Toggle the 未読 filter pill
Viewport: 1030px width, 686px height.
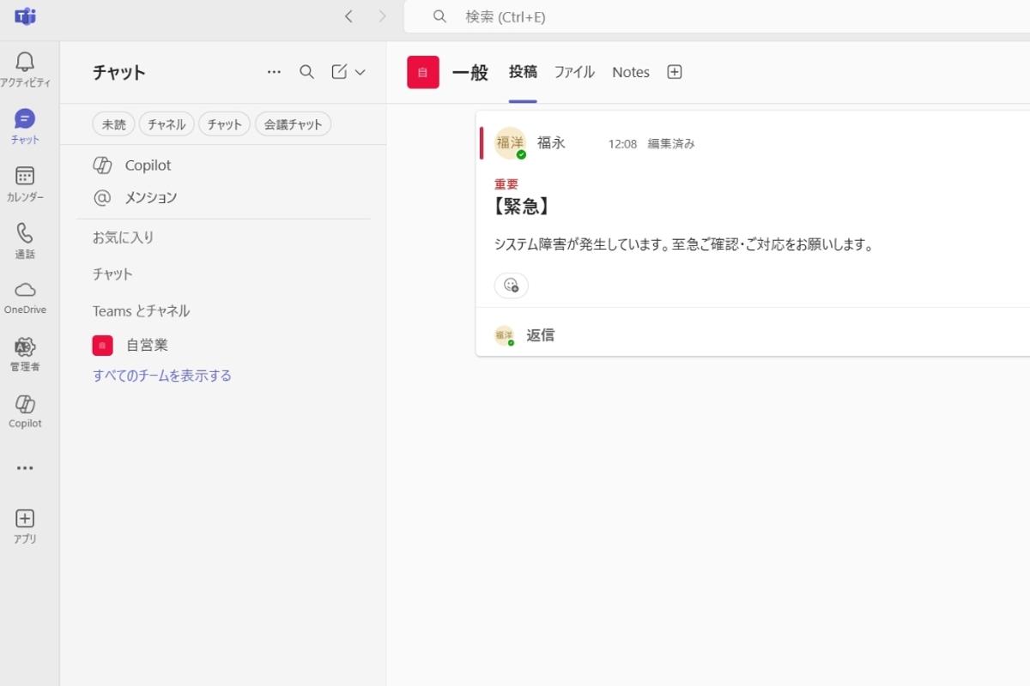point(113,123)
